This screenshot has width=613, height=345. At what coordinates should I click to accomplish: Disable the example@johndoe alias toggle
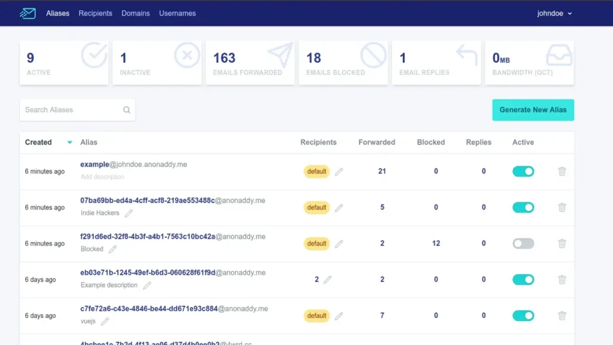pyautogui.click(x=523, y=171)
